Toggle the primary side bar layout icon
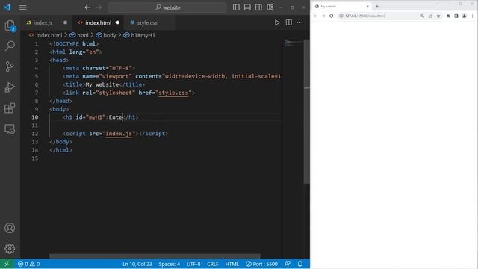The height and width of the screenshot is (269, 478). [236, 7]
